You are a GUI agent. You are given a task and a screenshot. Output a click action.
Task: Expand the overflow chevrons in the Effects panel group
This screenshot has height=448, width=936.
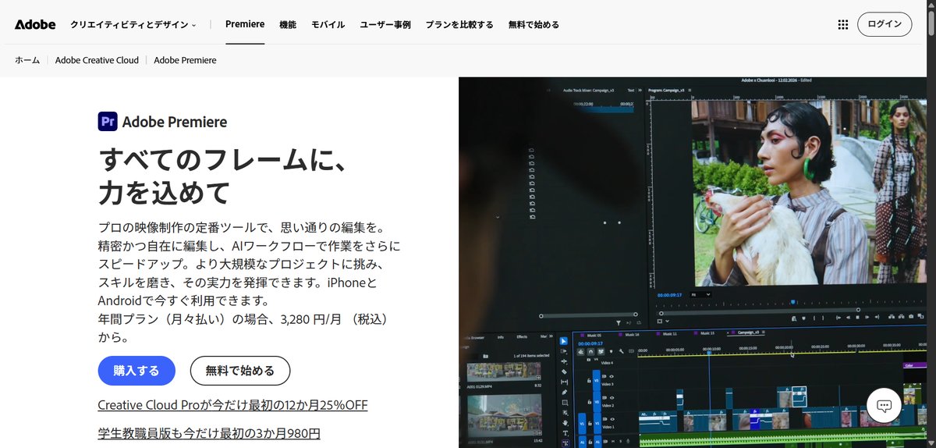(551, 336)
